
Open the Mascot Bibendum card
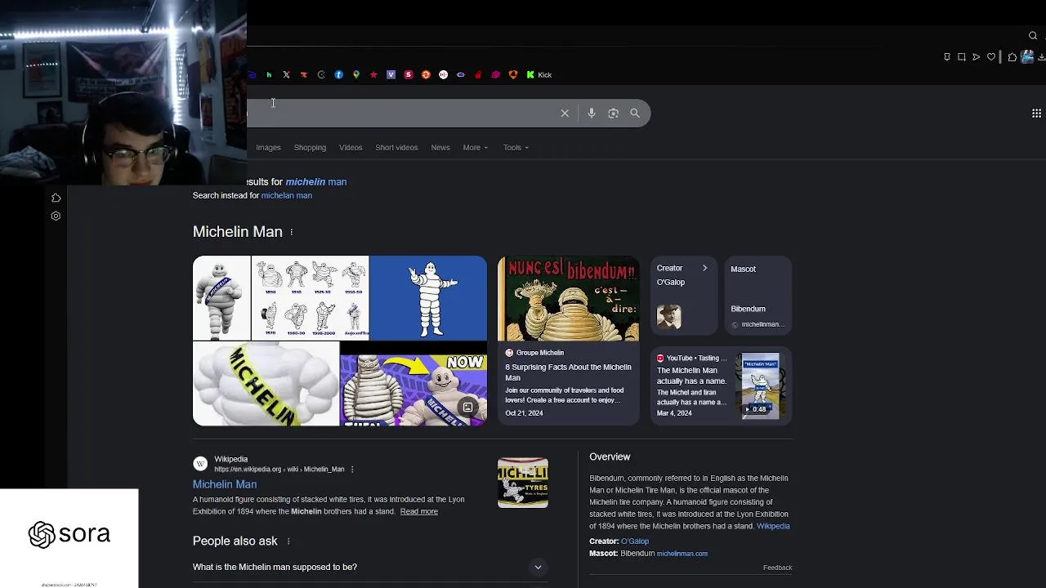(758, 296)
